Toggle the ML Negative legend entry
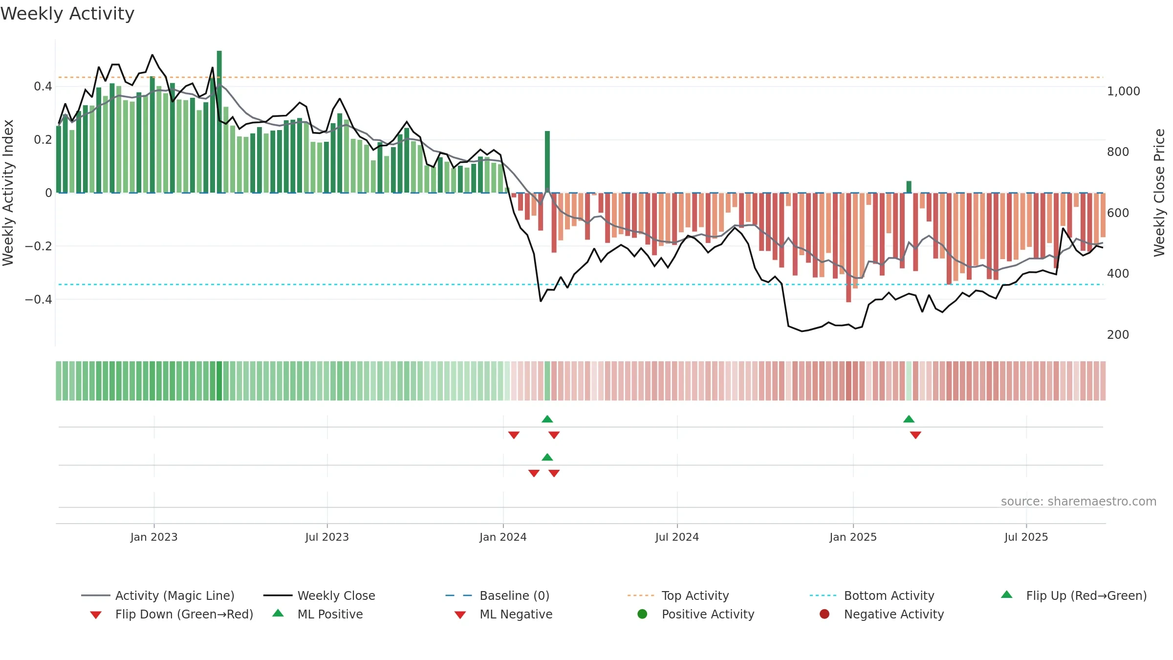The width and height of the screenshot is (1173, 660). pyautogui.click(x=503, y=614)
